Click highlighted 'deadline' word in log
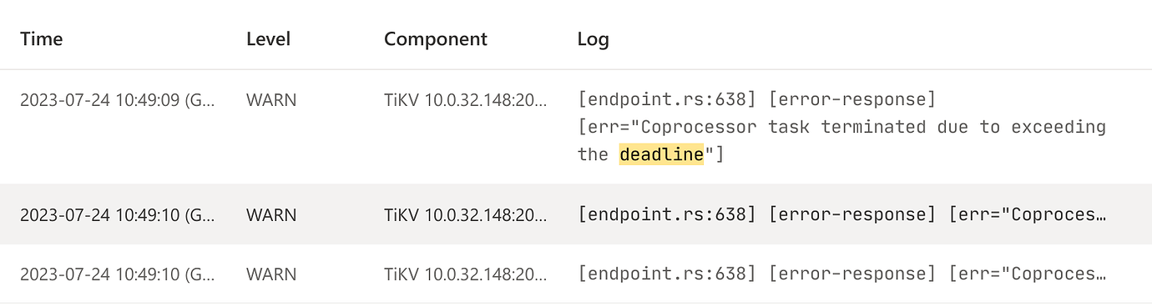This screenshot has height=307, width=1152. pos(661,154)
